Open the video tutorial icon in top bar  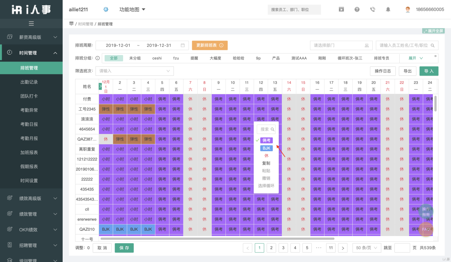(x=341, y=9)
